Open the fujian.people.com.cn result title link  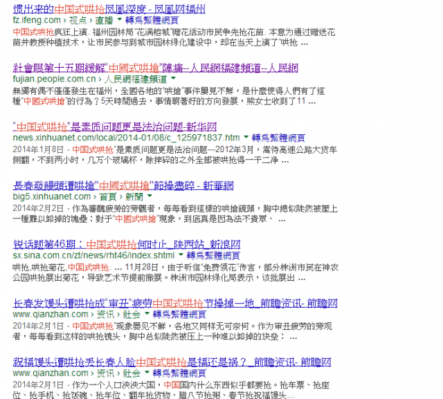tap(155, 68)
